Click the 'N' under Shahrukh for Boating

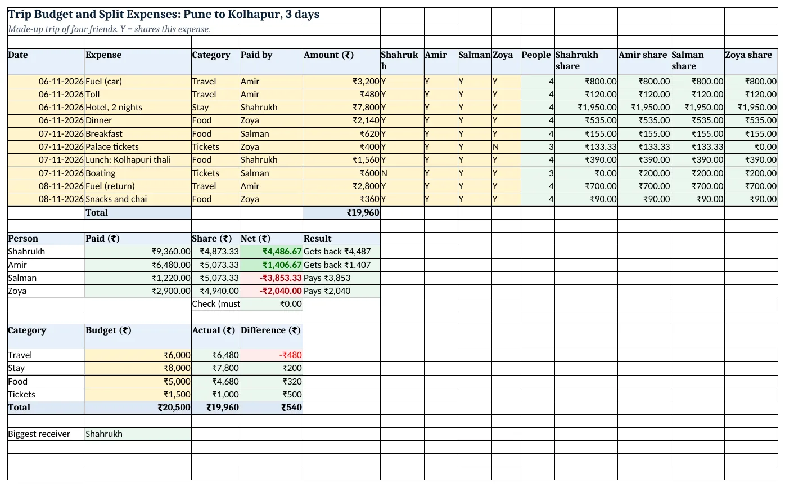[402, 173]
